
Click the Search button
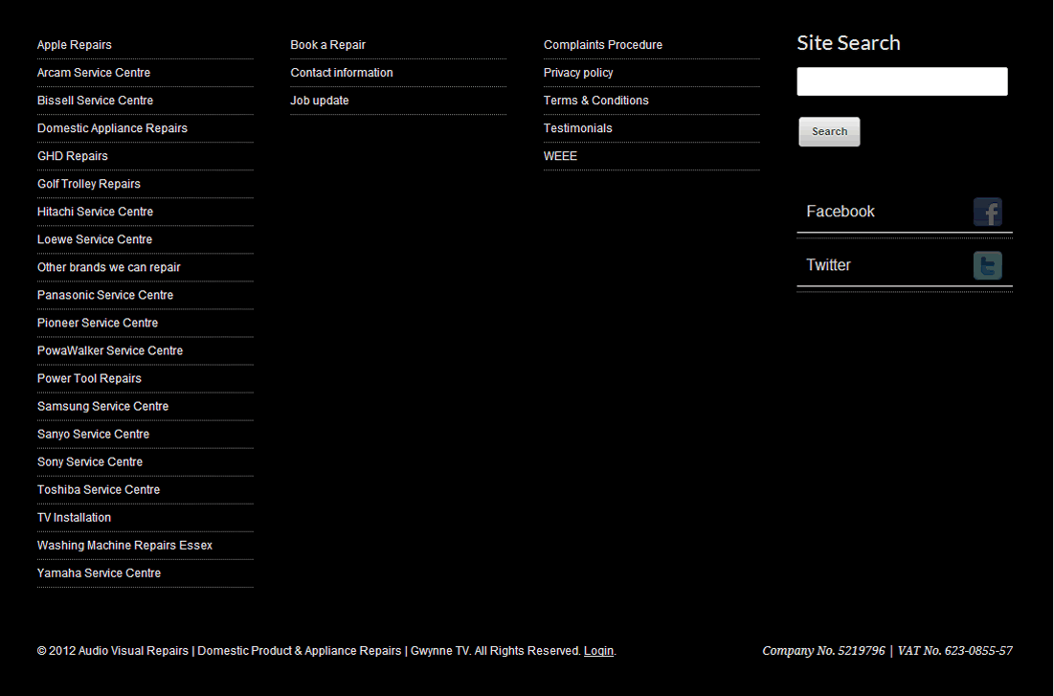tap(829, 132)
